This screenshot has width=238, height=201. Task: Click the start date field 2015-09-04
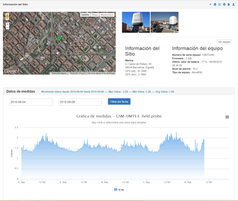point(31,102)
